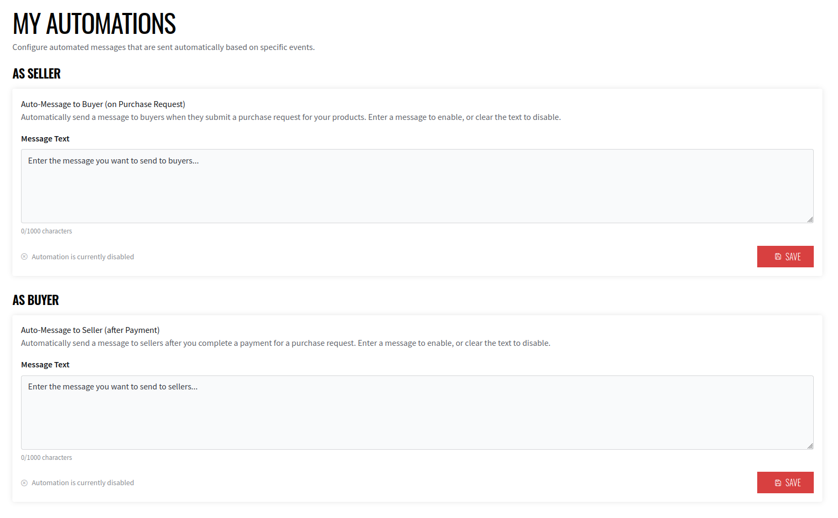
Task: Click the disabled status icon under the seller auto-message
Action: pyautogui.click(x=24, y=257)
